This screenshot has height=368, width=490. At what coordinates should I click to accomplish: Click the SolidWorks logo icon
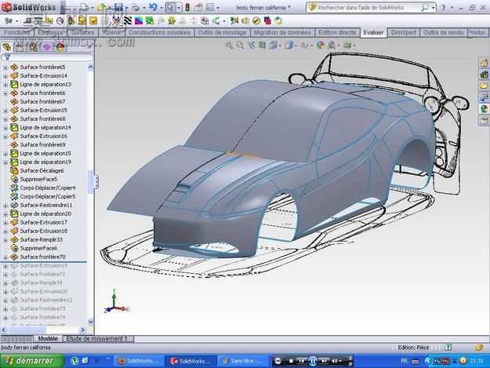coord(6,7)
